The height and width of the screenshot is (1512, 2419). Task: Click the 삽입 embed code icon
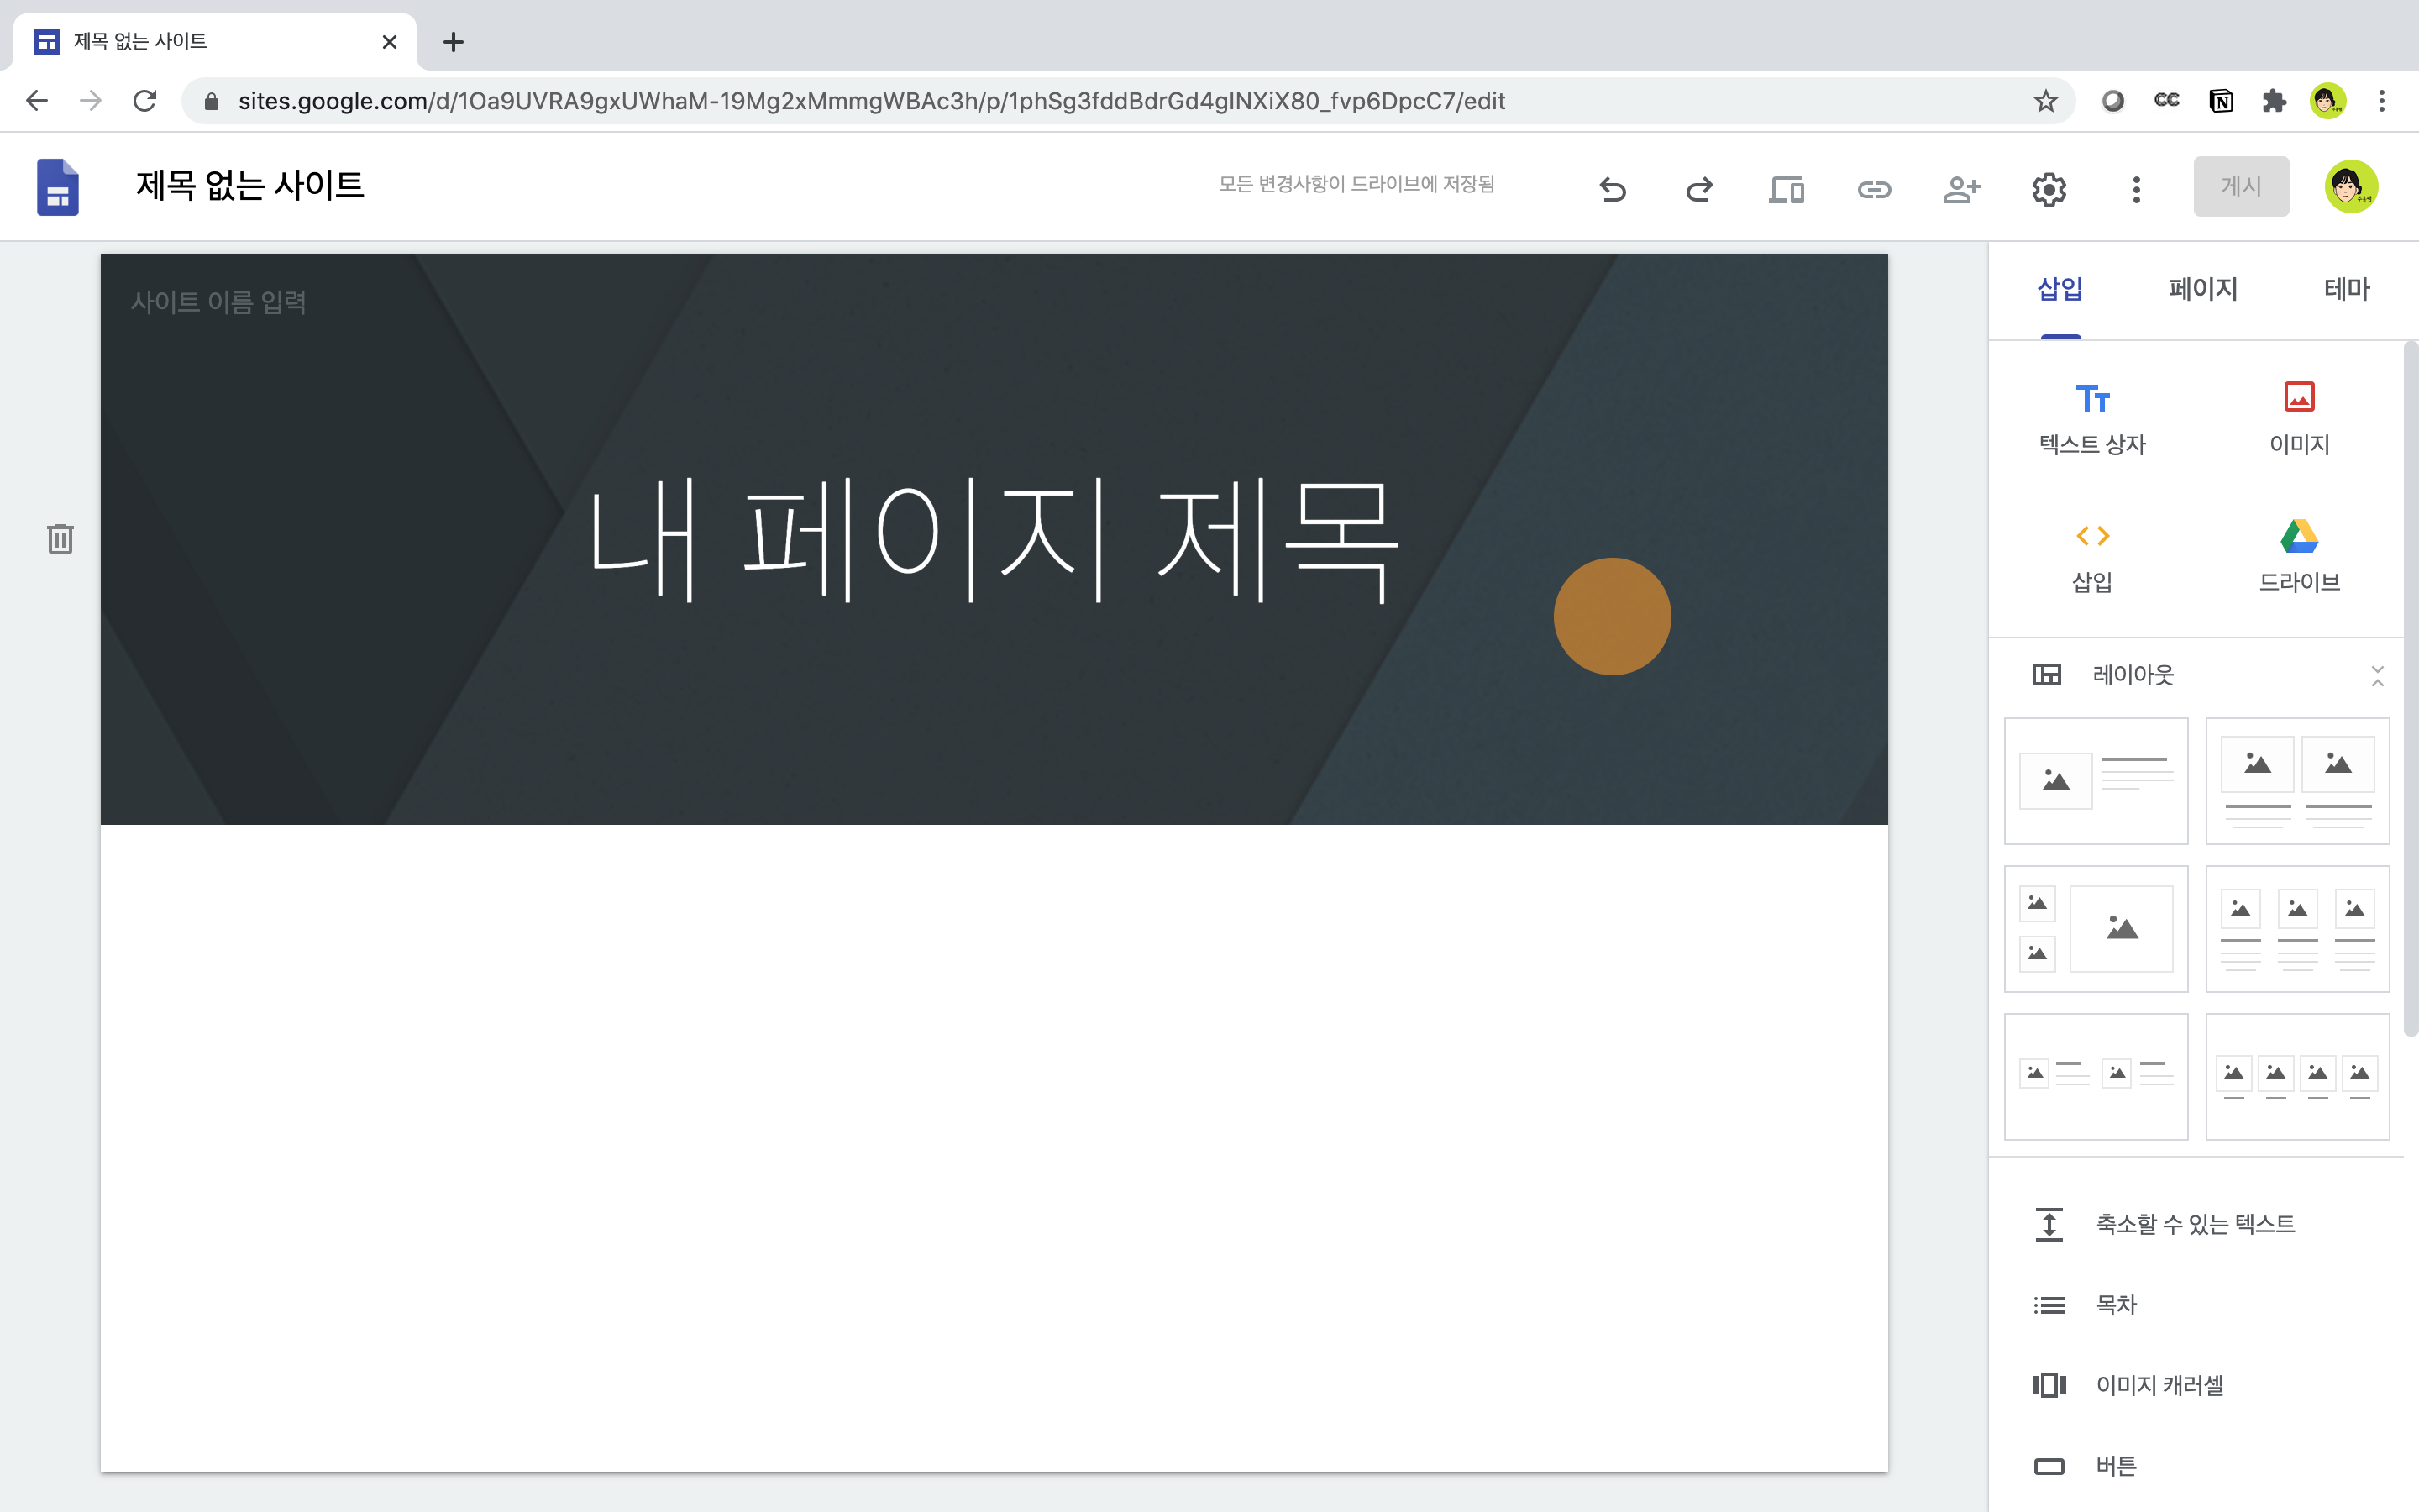[x=2092, y=556]
